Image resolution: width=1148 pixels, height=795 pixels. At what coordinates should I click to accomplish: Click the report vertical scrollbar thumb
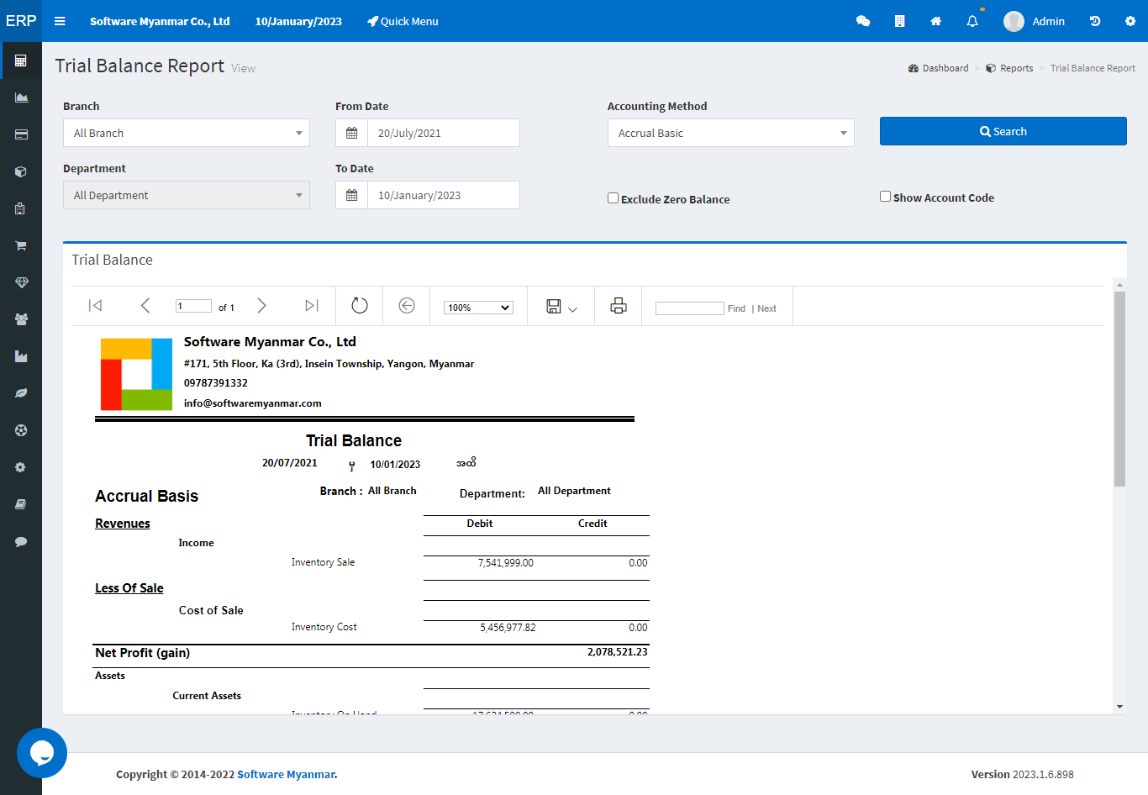1119,389
